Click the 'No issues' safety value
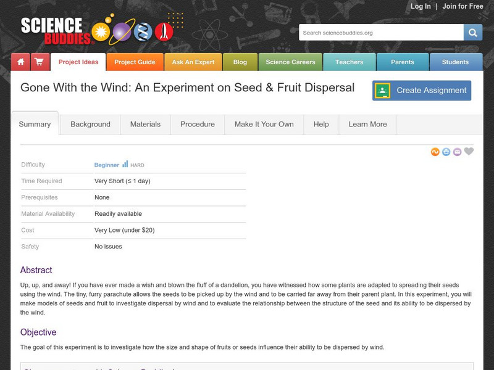 108,246
